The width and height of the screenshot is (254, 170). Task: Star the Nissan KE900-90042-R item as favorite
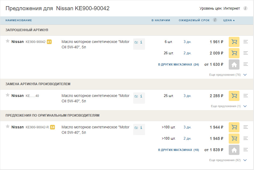[8, 126]
